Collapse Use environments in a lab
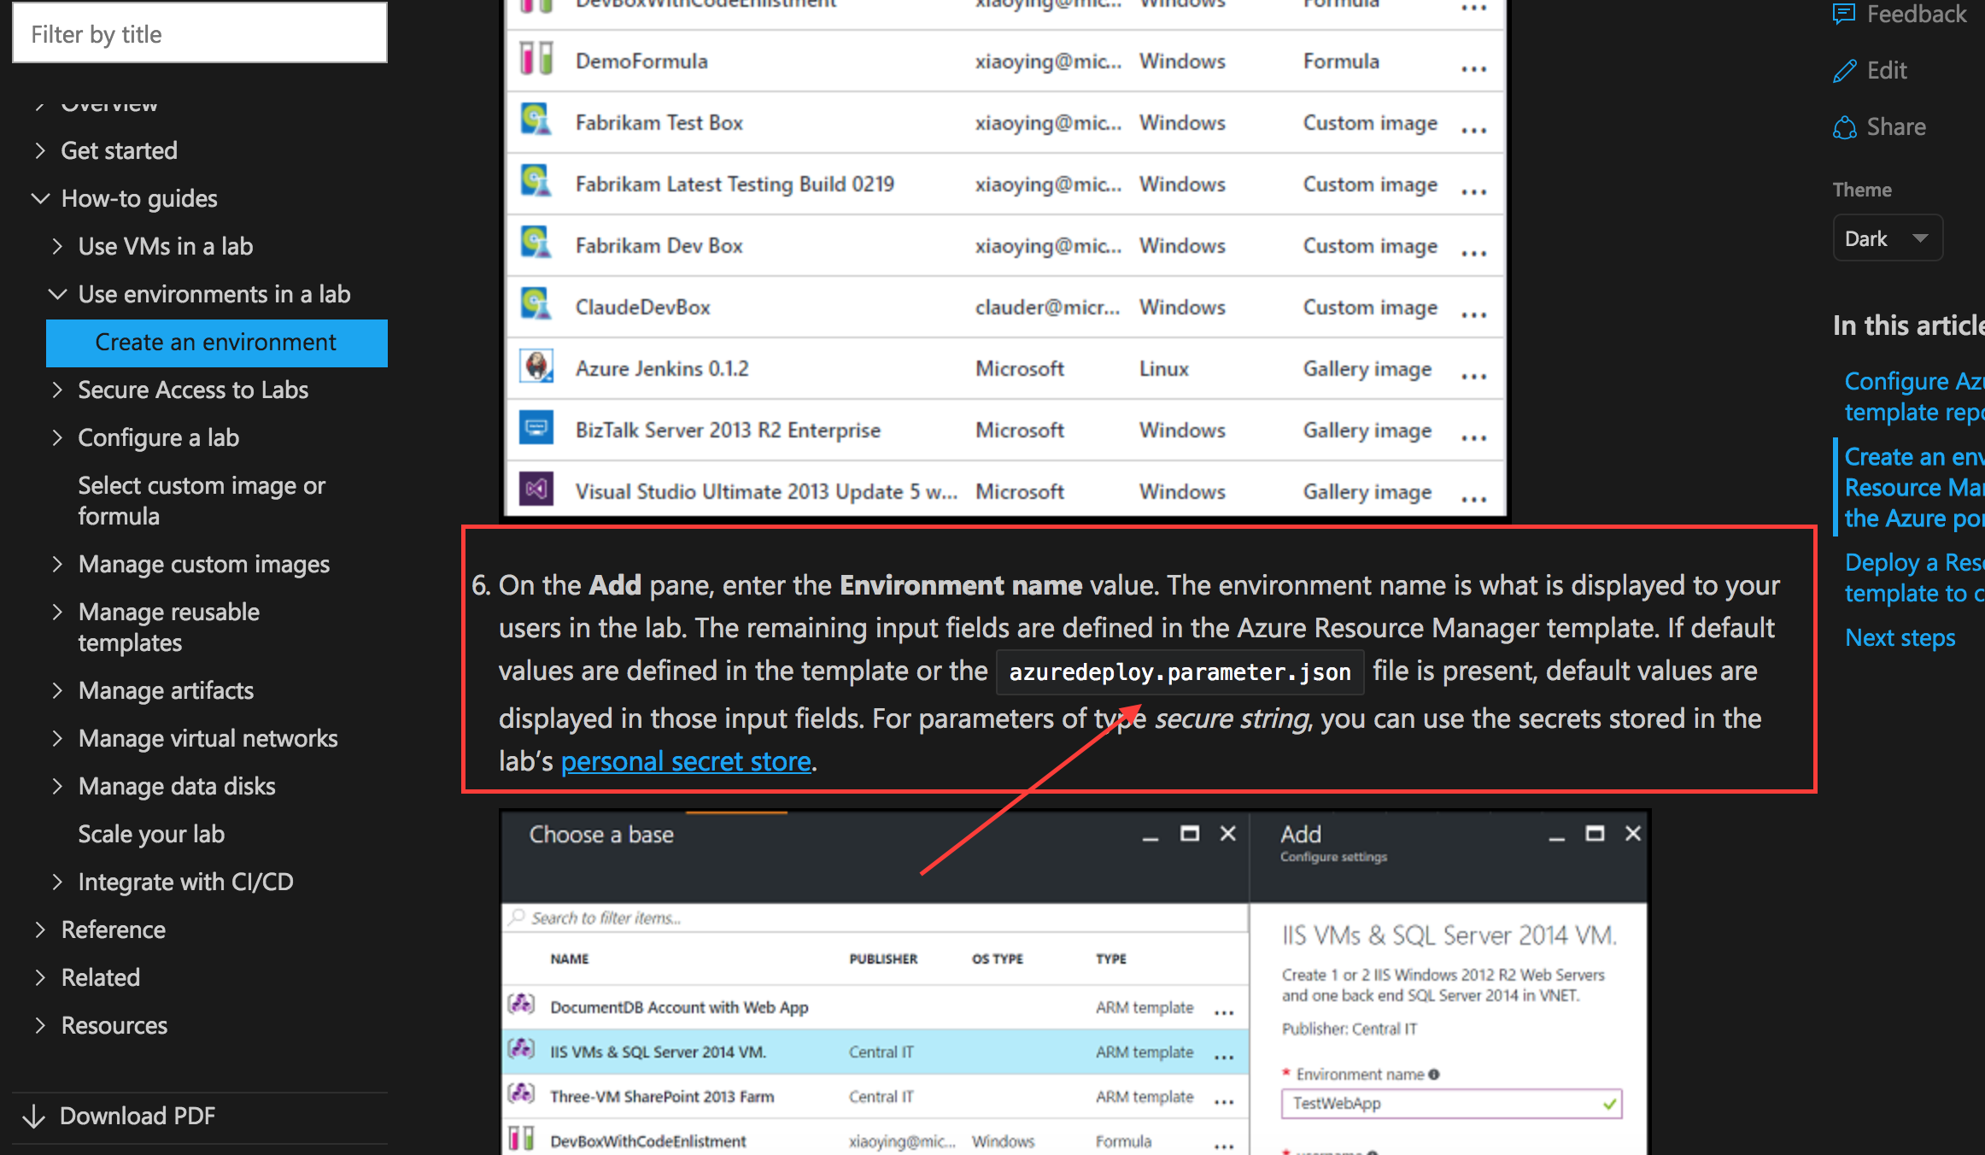This screenshot has height=1155, width=1985. pyautogui.click(x=57, y=294)
